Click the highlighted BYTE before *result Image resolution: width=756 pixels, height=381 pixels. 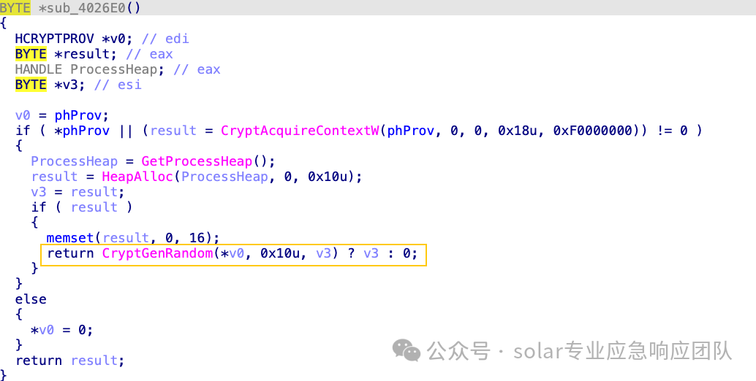click(x=31, y=54)
